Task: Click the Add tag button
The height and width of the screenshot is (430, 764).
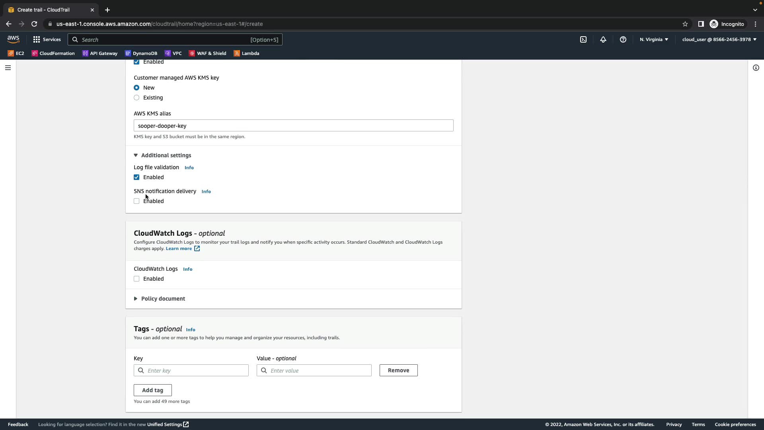Action: click(153, 390)
